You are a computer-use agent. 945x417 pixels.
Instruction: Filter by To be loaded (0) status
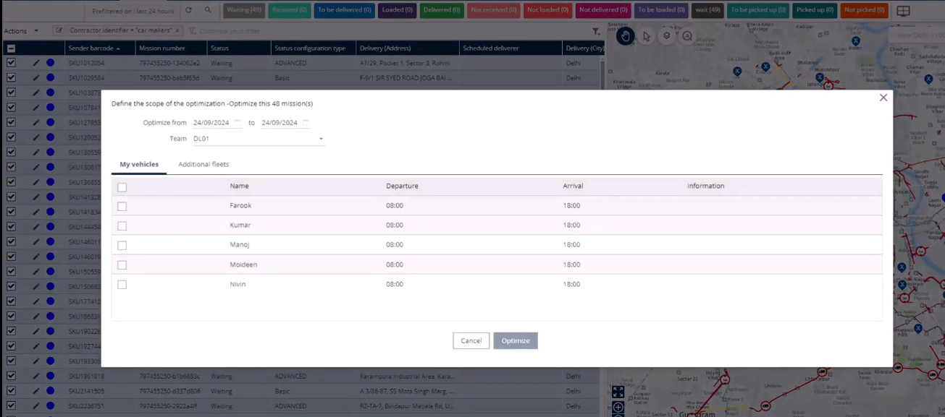(660, 10)
